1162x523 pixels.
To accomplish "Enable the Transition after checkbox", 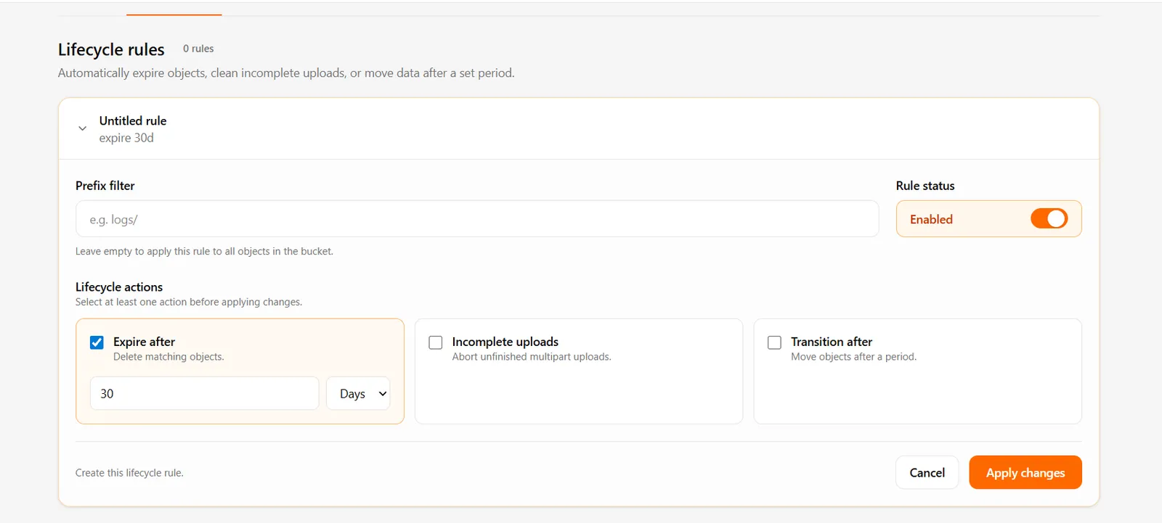I will (775, 342).
